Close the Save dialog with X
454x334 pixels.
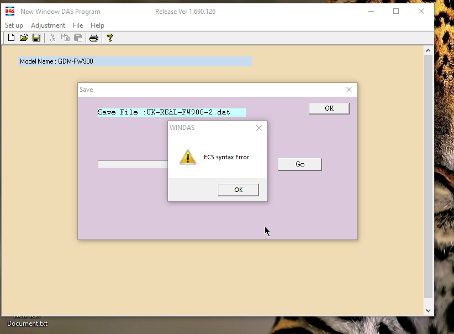(x=349, y=90)
